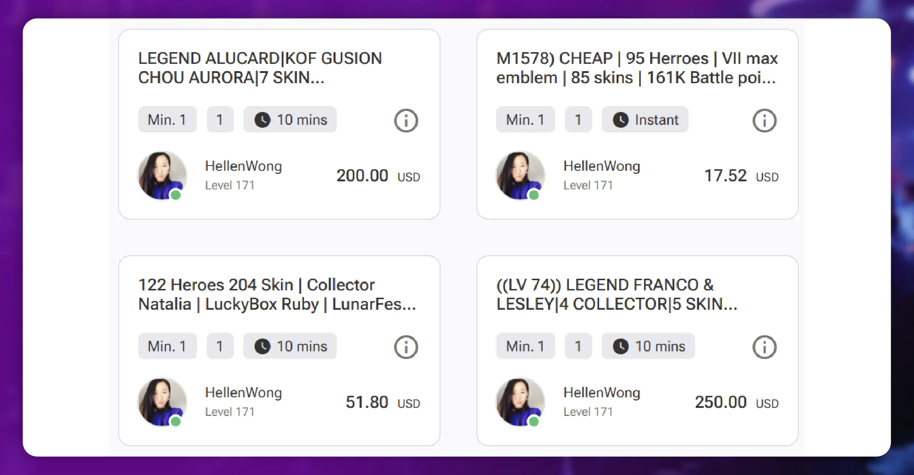Click the Min. 1 badge on the M1578 listing
Image resolution: width=914 pixels, height=475 pixels.
[525, 119]
